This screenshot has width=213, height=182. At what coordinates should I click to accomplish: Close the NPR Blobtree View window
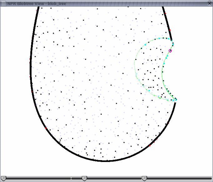point(210,3)
